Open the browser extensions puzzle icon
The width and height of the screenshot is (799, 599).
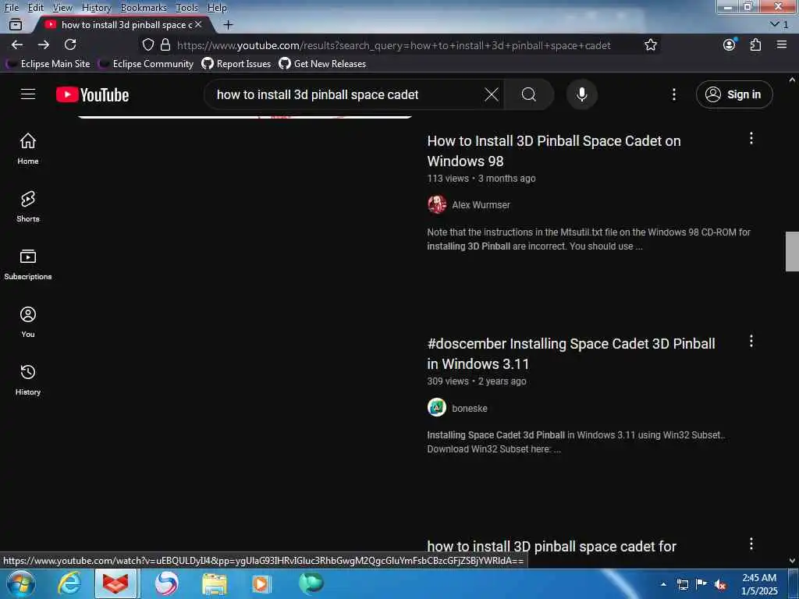(755, 44)
